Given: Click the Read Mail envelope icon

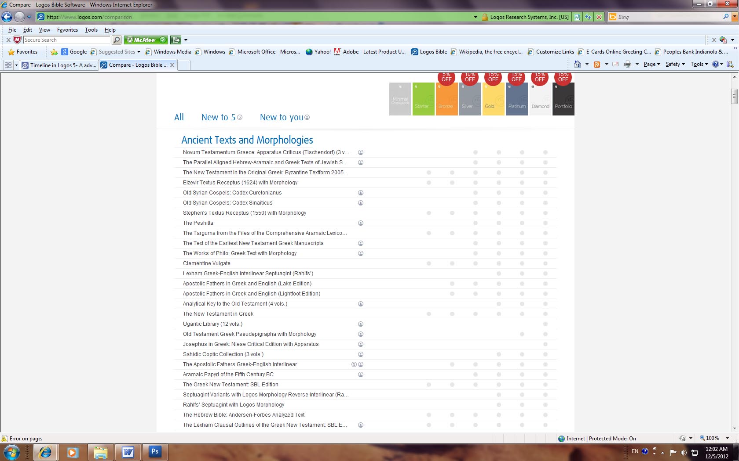Looking at the screenshot, I should click(615, 64).
